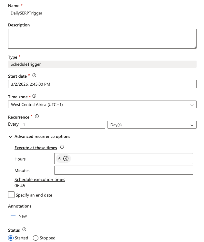Screen dimensions: 204x242
Task: Enable the Specify an end date checkbox
Action: (11, 195)
